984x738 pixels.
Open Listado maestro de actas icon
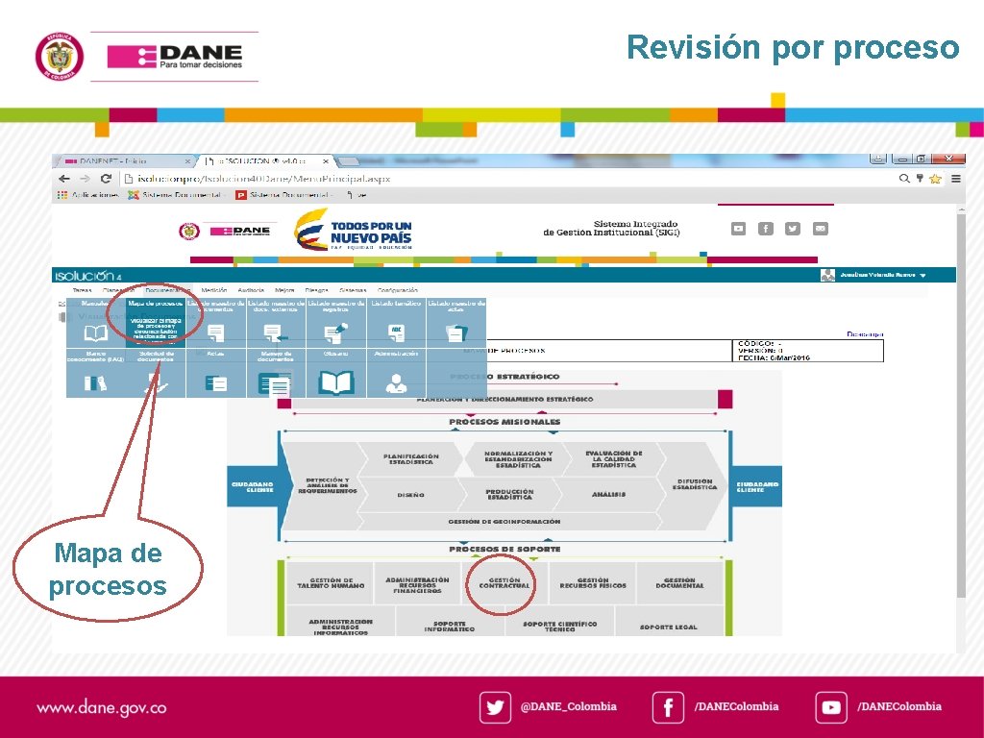point(456,332)
